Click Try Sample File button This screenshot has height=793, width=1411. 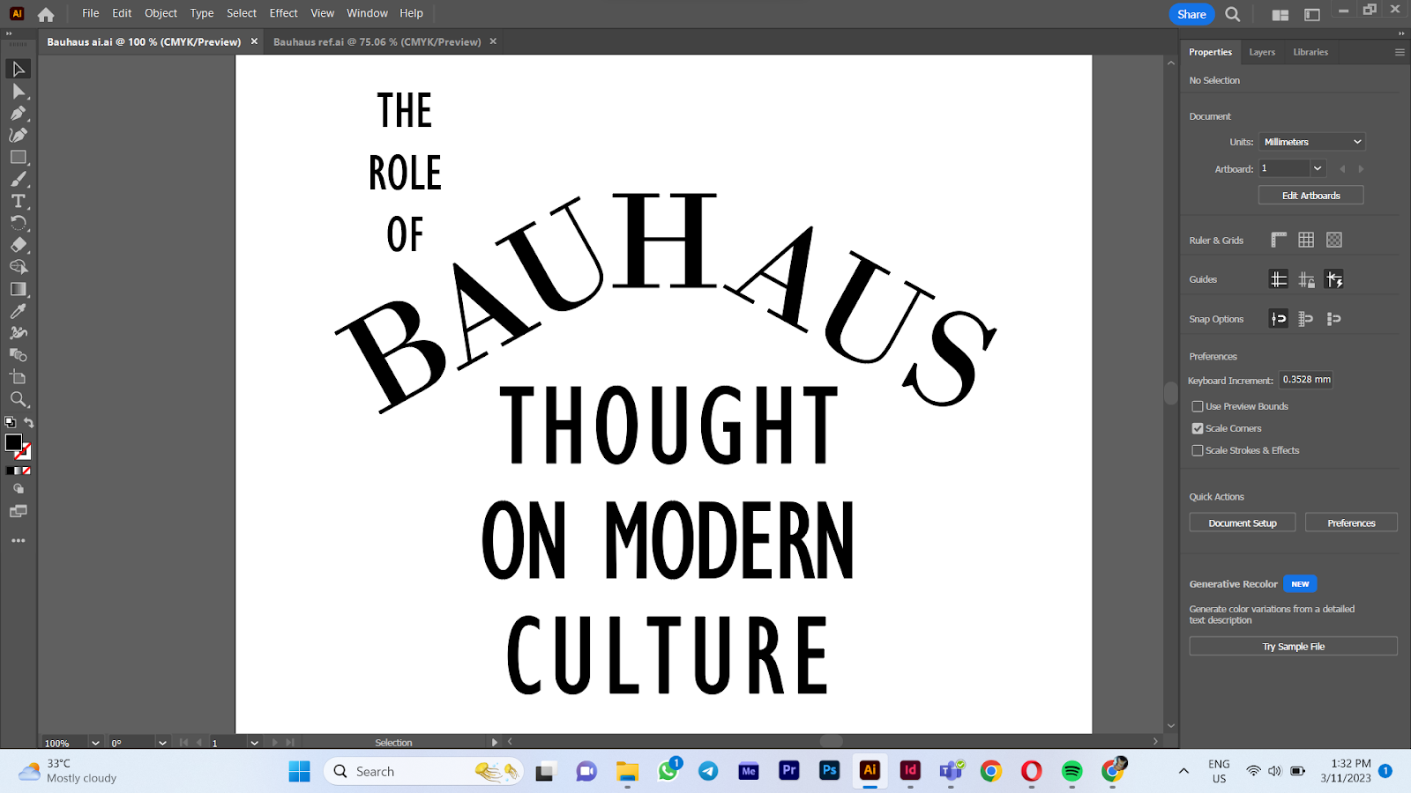tap(1293, 647)
